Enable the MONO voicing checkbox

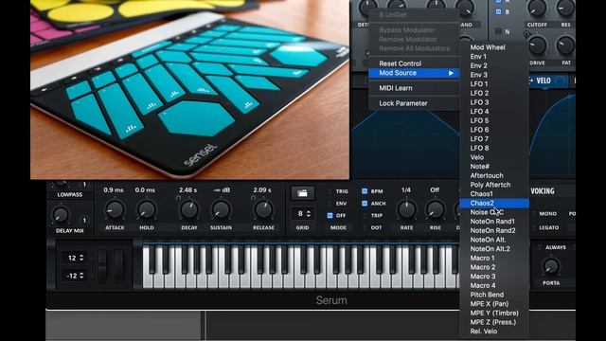click(x=534, y=213)
